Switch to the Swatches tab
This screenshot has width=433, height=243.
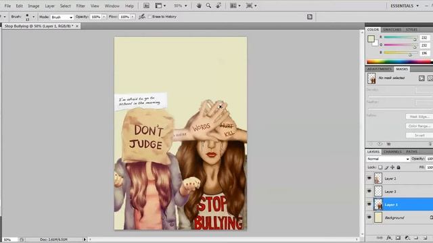click(392, 30)
